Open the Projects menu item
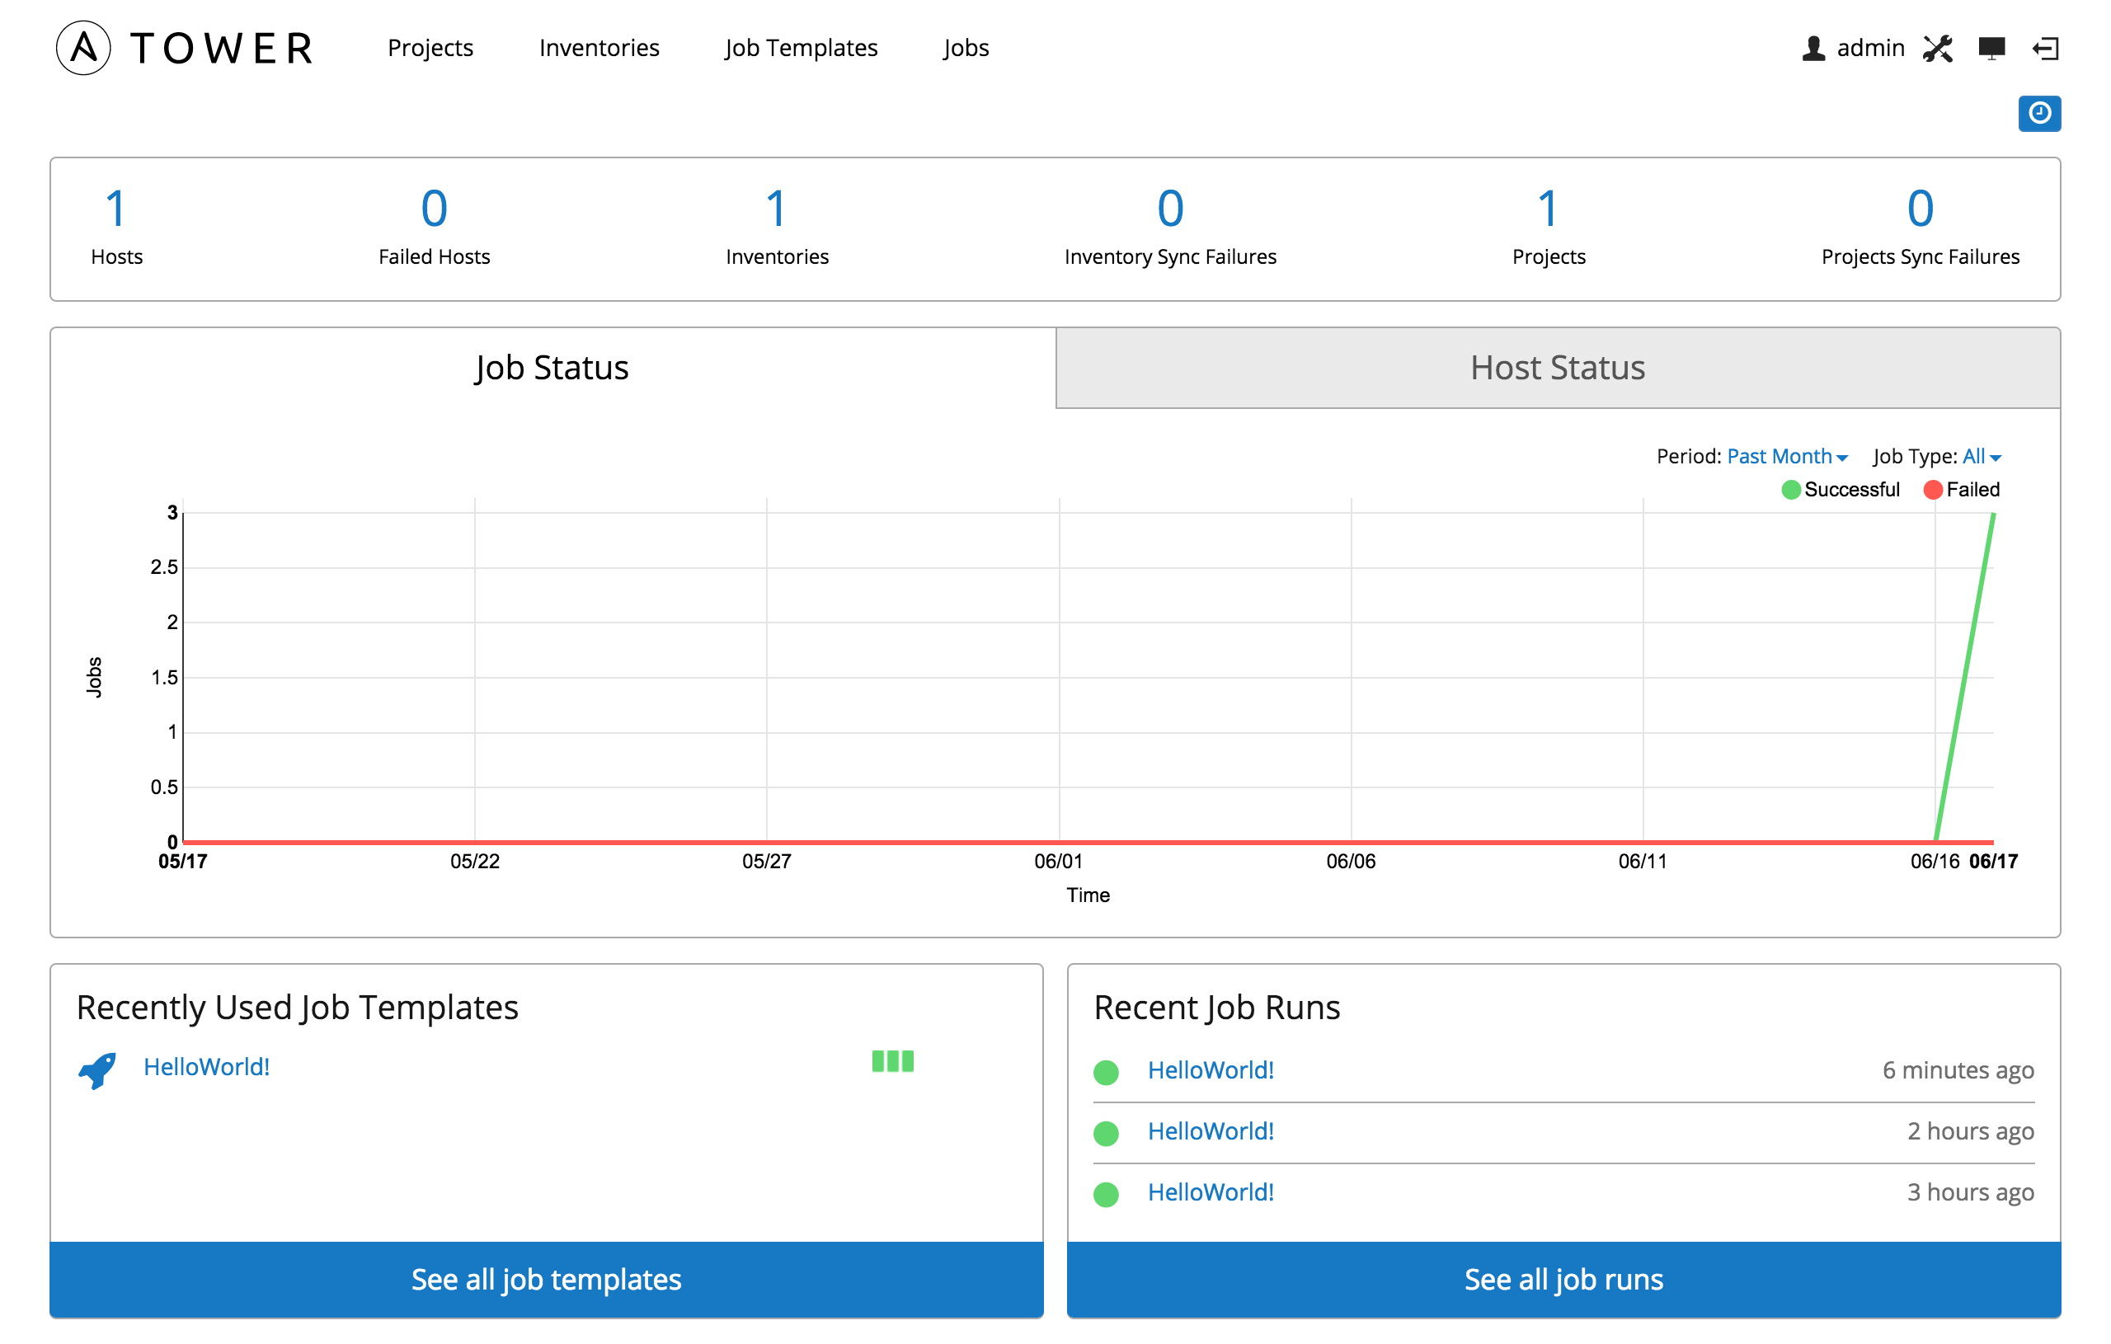The height and width of the screenshot is (1344, 2111). tap(430, 46)
